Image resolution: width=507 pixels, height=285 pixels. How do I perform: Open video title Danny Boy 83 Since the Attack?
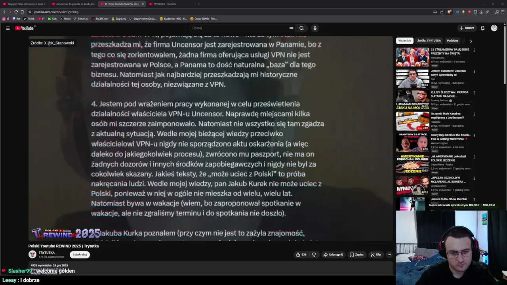tap(450, 137)
